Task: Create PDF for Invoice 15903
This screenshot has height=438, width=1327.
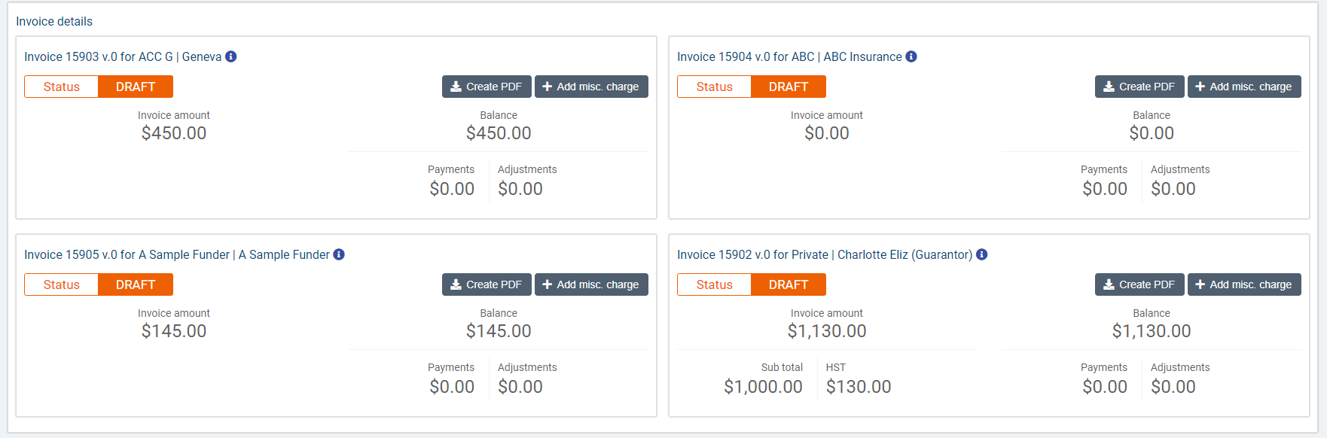Action: [x=487, y=87]
